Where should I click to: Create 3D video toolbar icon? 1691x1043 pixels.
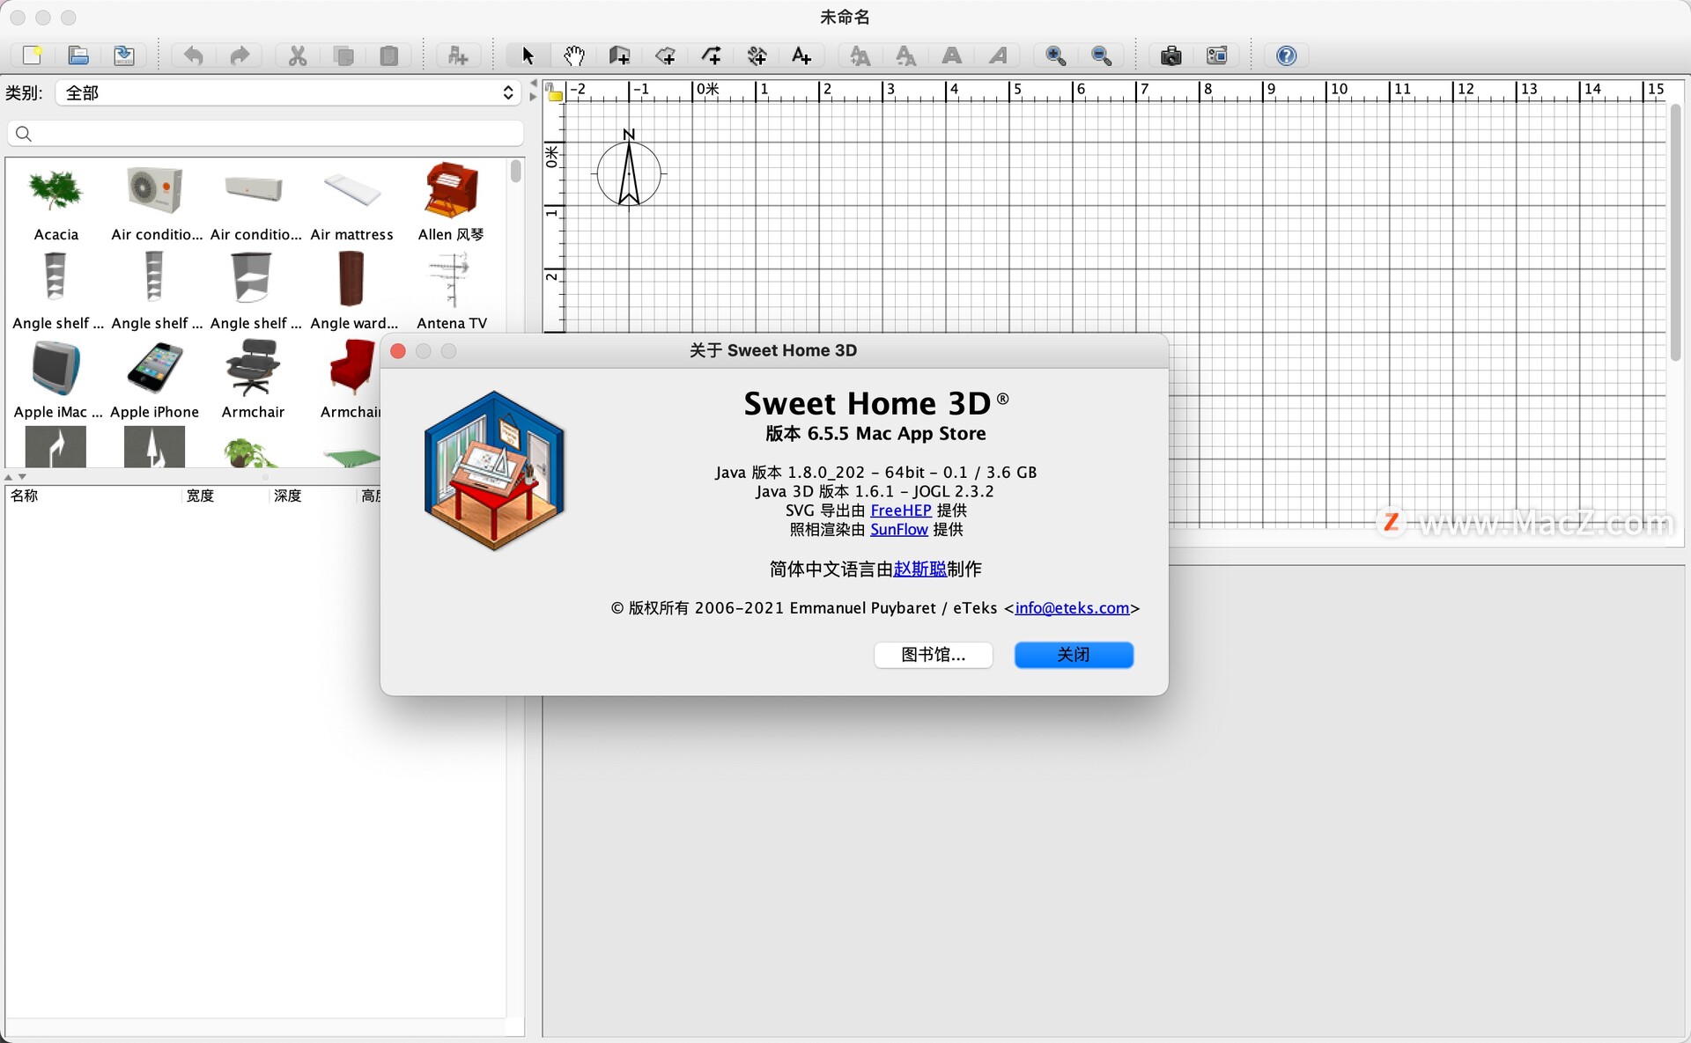tap(1217, 55)
